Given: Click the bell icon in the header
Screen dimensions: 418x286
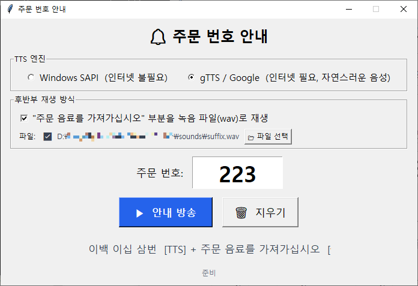Looking at the screenshot, I should (x=158, y=37).
